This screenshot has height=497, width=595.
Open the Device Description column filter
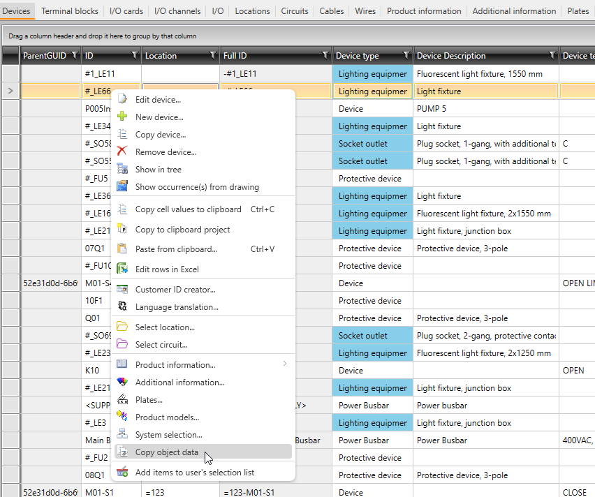click(552, 55)
